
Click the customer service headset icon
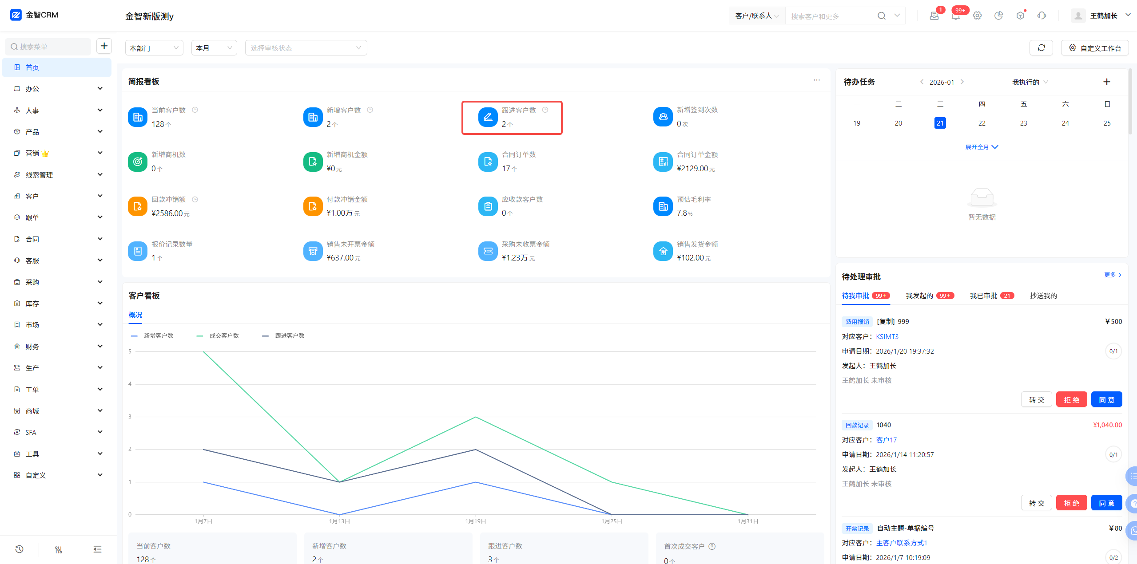point(1042,16)
